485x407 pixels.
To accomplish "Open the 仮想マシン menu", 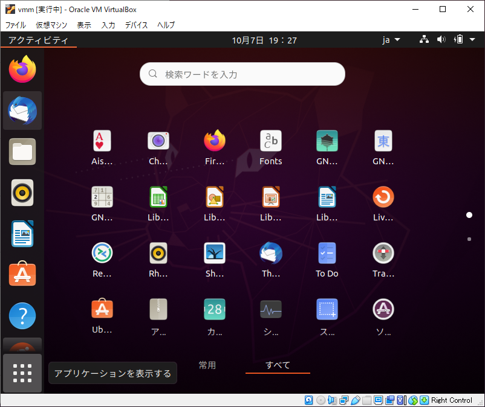I will click(x=51, y=25).
